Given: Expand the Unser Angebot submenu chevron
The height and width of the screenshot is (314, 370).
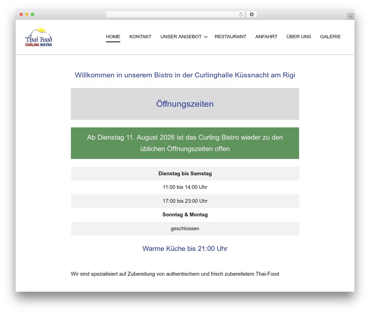Looking at the screenshot, I should point(206,37).
